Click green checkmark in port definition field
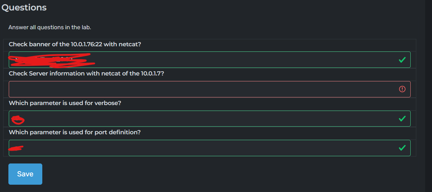The width and height of the screenshot is (432, 192). (402, 148)
